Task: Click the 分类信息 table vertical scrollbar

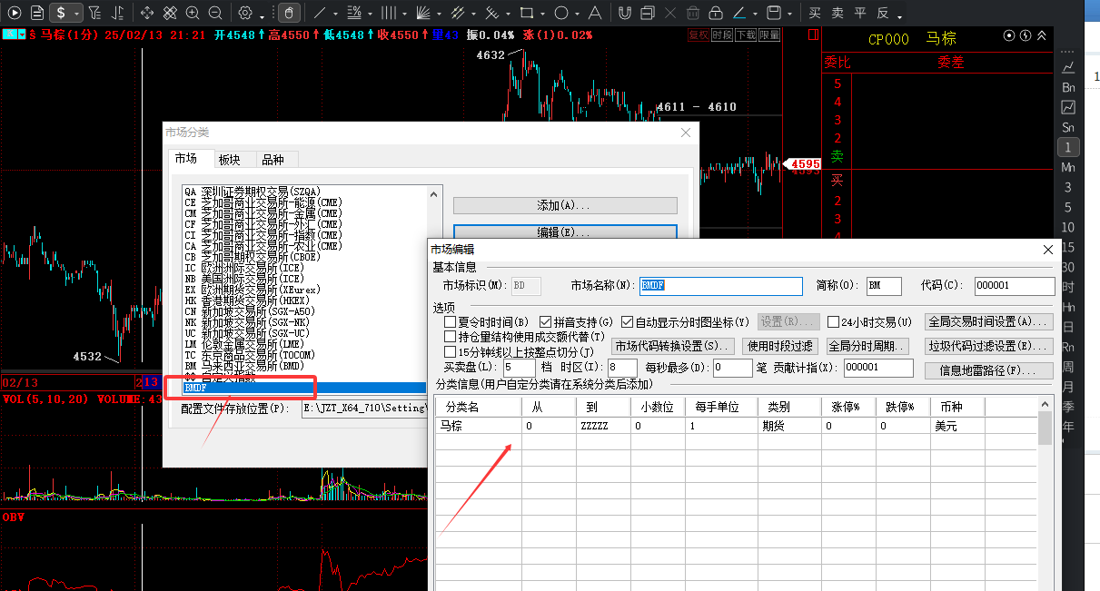Action: pyautogui.click(x=1045, y=493)
